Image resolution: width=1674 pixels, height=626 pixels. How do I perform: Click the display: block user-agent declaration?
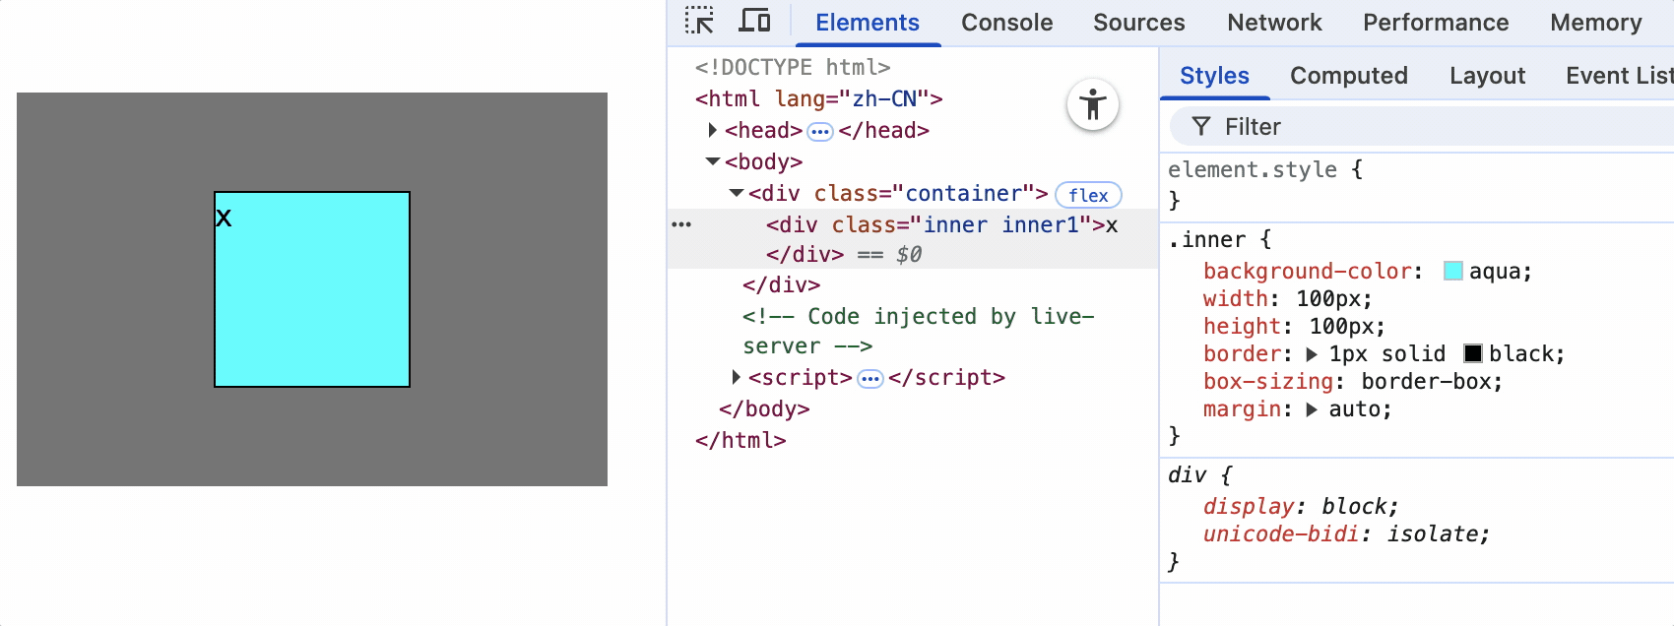point(1300,506)
